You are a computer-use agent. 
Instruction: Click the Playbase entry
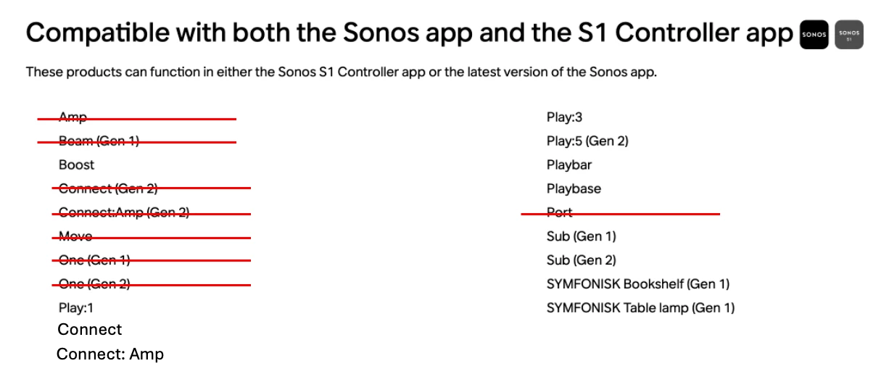(x=574, y=188)
